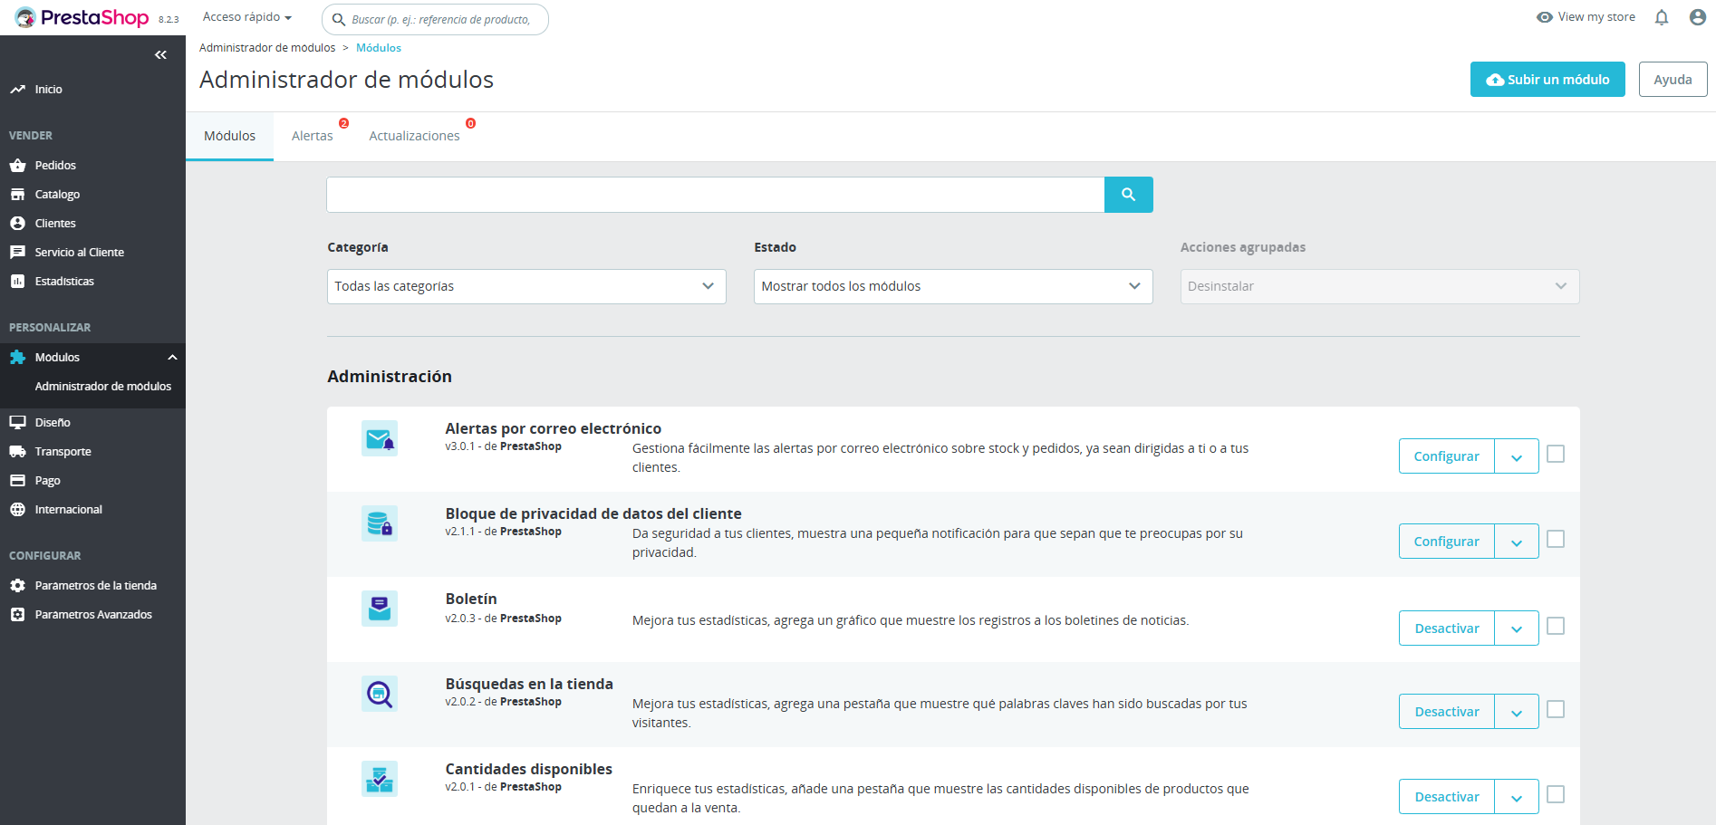Click the Estadísticas chart icon in sidebar
Viewport: 1716px width, 825px height.
coord(17,282)
